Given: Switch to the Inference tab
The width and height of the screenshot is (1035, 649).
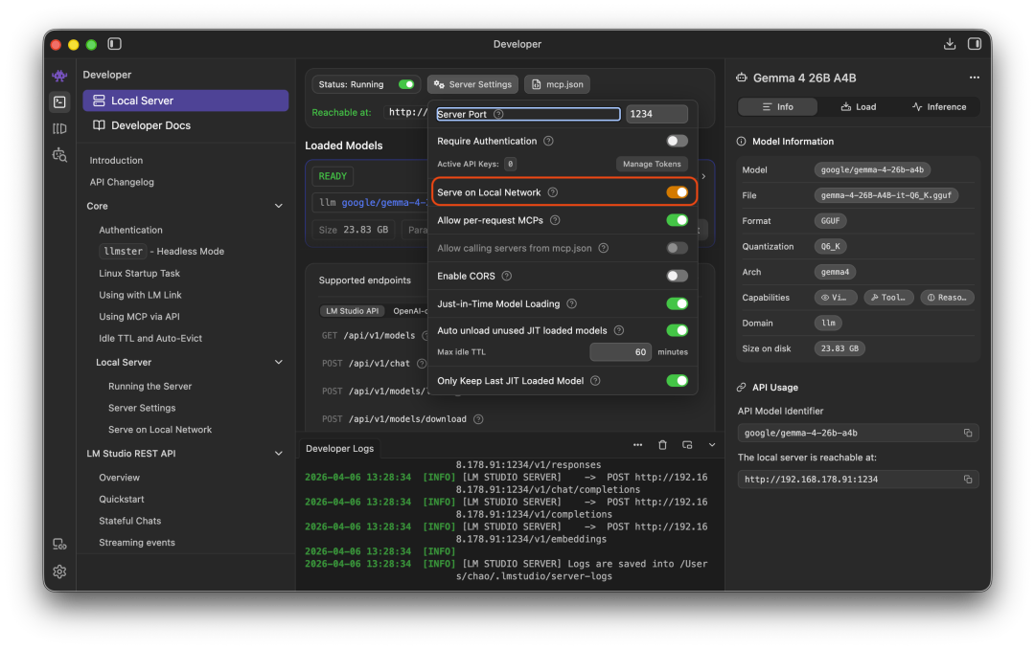Looking at the screenshot, I should 938,107.
